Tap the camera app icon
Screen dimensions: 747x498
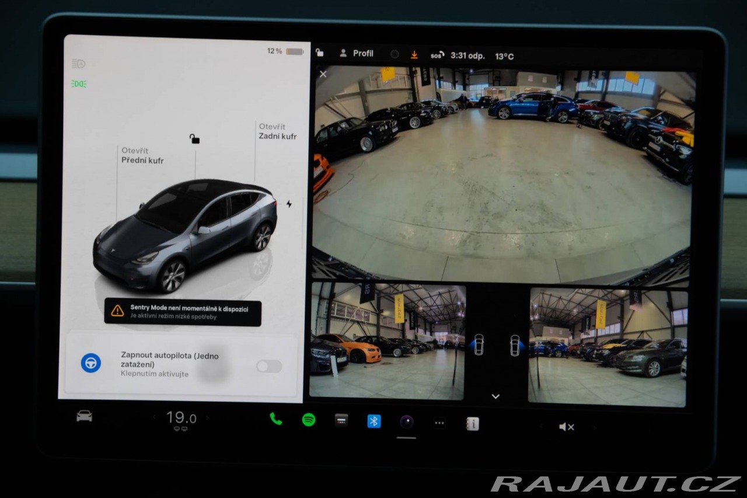[407, 422]
